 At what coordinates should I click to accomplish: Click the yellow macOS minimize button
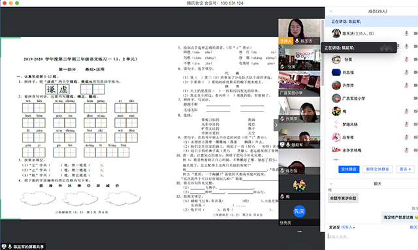pyautogui.click(x=10, y=3)
